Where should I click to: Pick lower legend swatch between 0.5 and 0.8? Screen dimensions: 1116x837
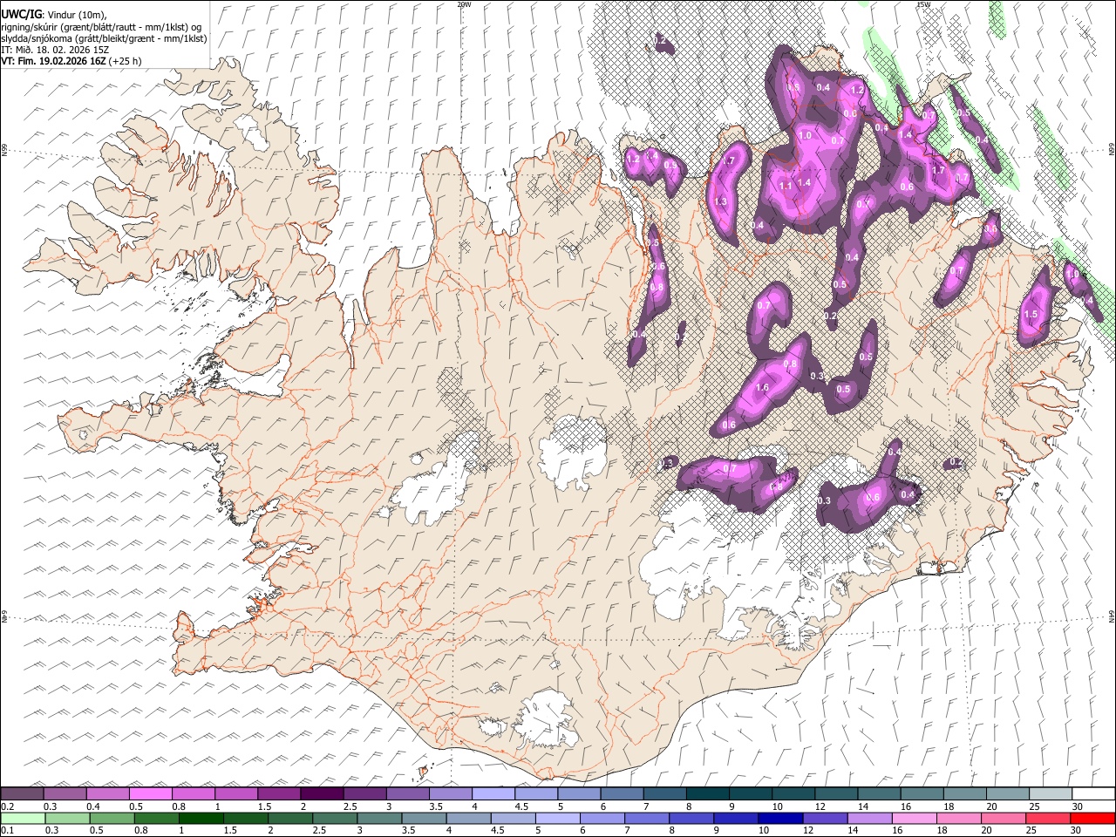(112, 818)
